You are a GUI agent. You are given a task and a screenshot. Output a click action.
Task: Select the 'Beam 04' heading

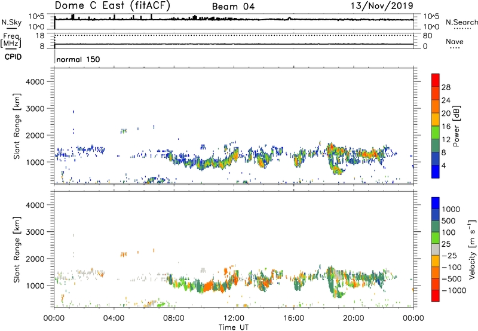[x=233, y=7]
